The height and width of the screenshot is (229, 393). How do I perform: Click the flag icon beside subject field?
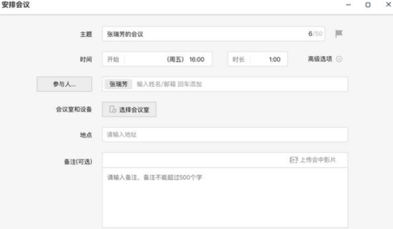click(x=339, y=34)
